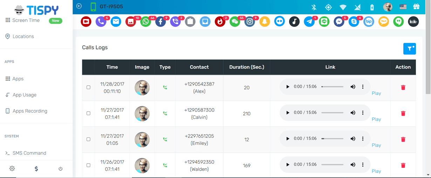Open the gift box icon
The image size is (431, 178).
(x=416, y=7)
